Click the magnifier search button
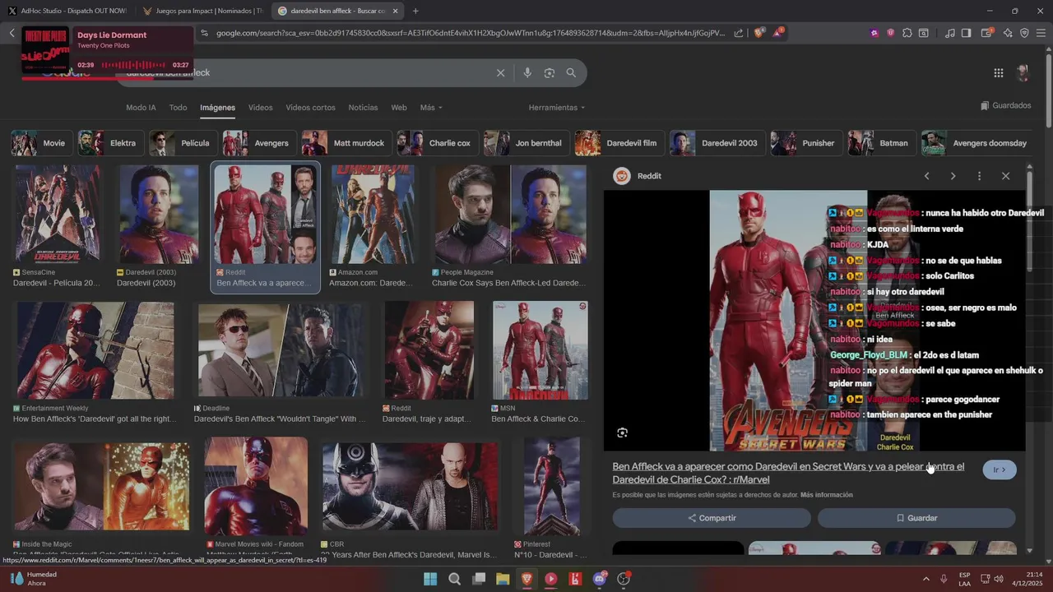Screen dimensions: 1053x592 [x=571, y=72]
